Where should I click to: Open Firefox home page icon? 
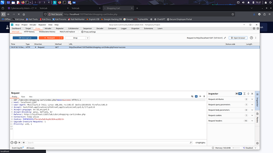coord(24,14)
